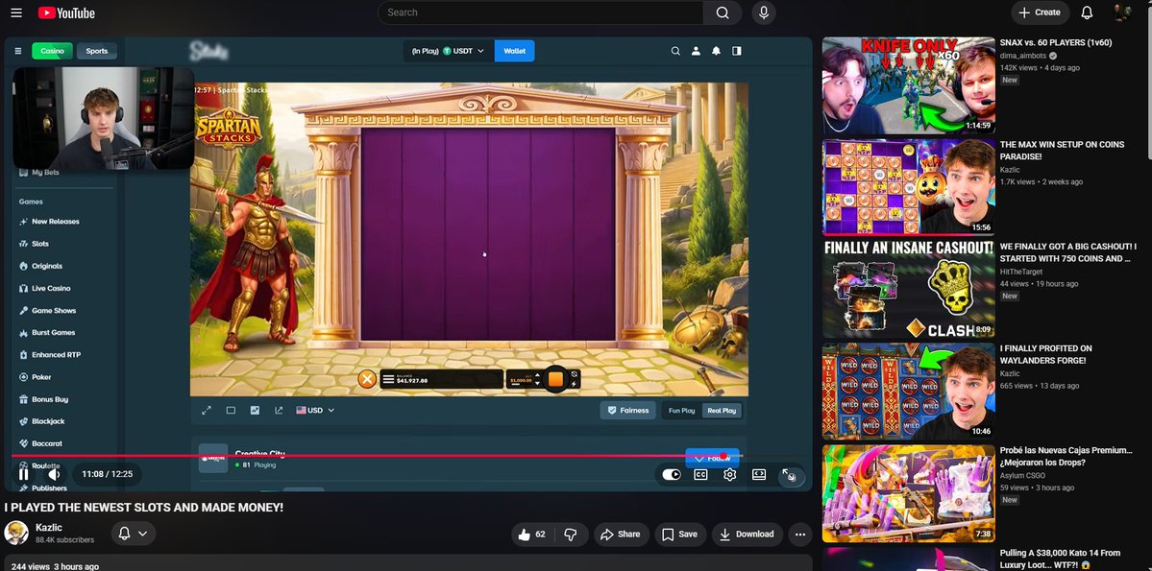Open SNAX vs. 60 PLAYERS video thumbnail
The image size is (1152, 571).
(x=908, y=85)
